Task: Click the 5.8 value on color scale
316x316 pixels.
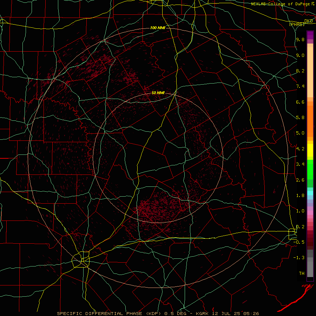Action: [300, 118]
